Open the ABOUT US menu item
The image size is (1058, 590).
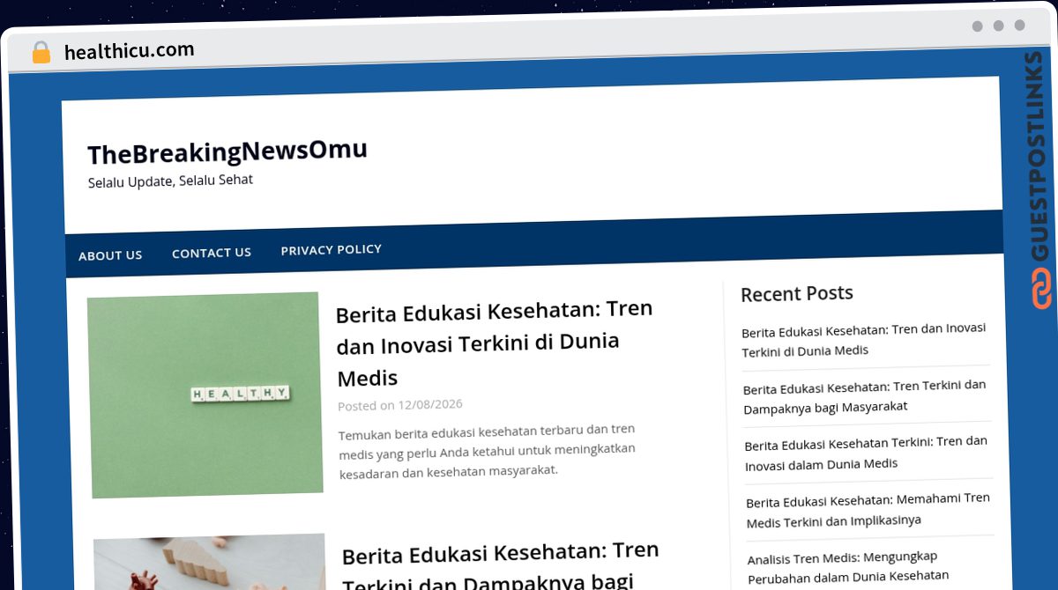[110, 255]
